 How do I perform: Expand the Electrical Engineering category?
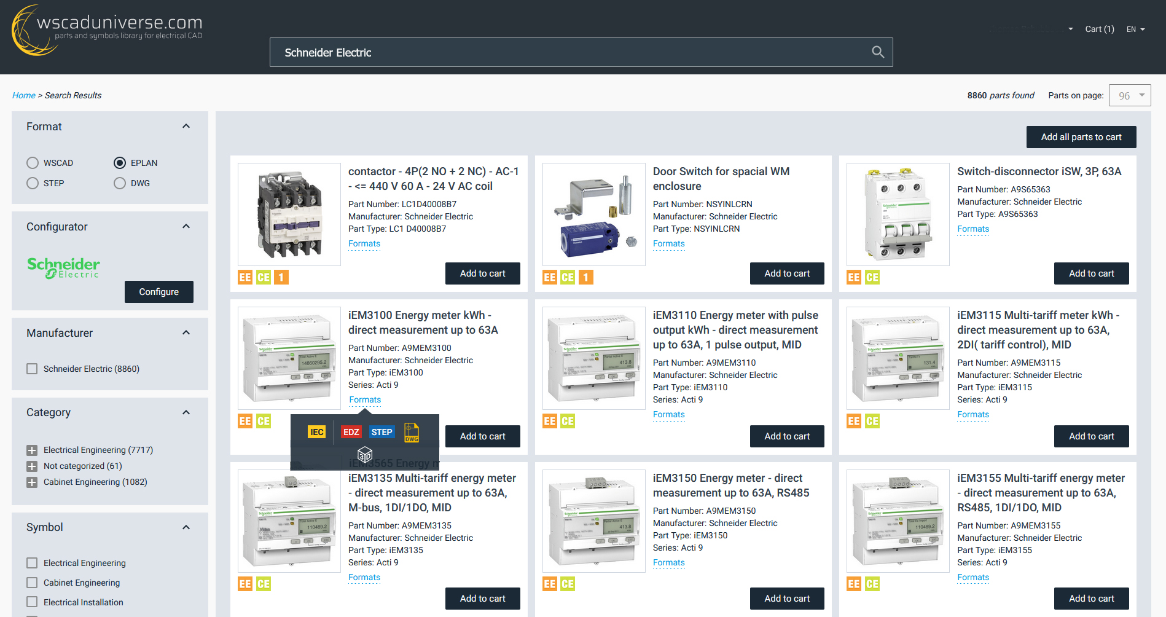pos(32,450)
